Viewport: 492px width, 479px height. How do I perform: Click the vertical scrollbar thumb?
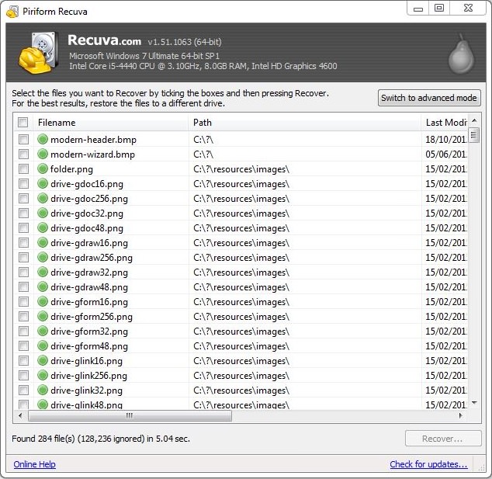click(474, 135)
